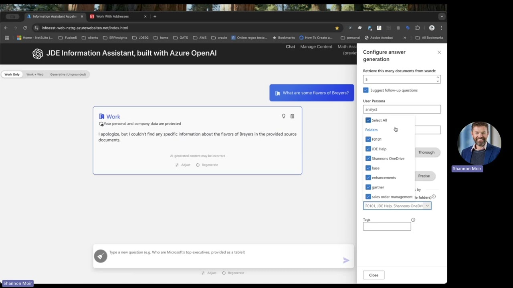Close the Configure answer generation panel

439,52
